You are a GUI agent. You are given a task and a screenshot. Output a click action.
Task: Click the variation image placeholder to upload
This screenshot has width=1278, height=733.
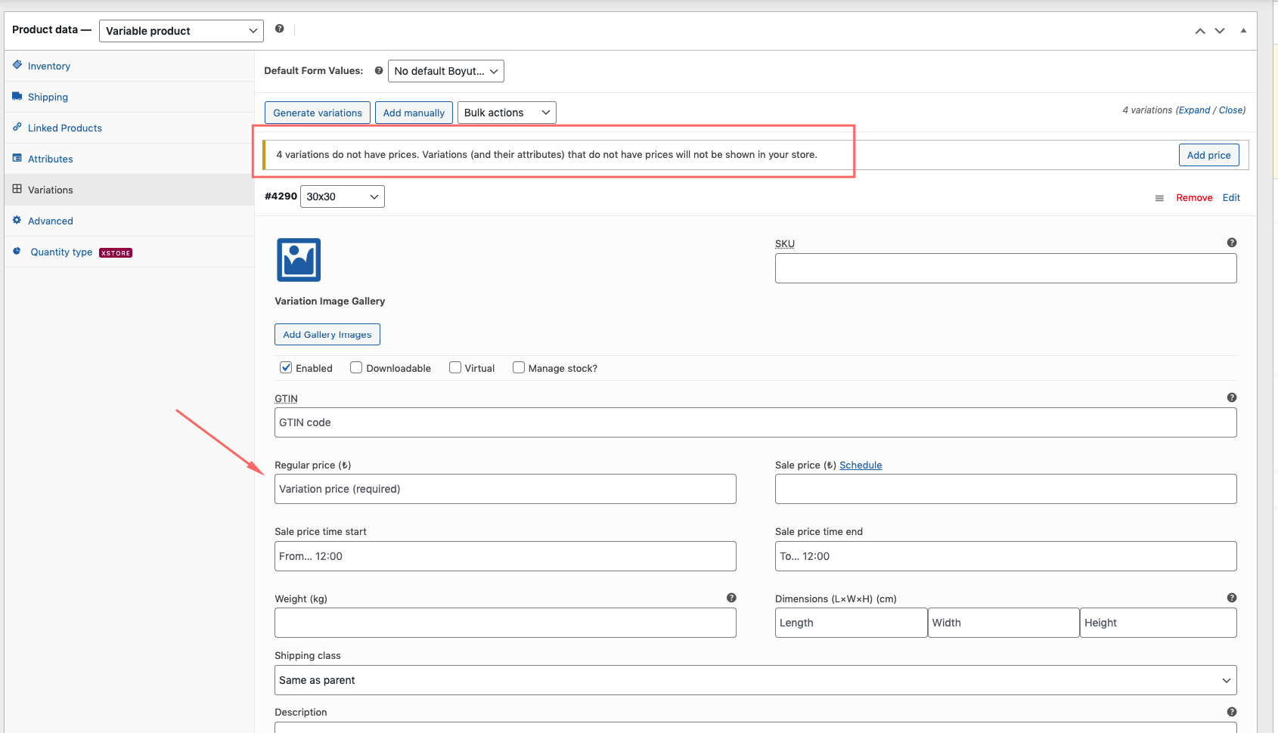[x=299, y=260]
